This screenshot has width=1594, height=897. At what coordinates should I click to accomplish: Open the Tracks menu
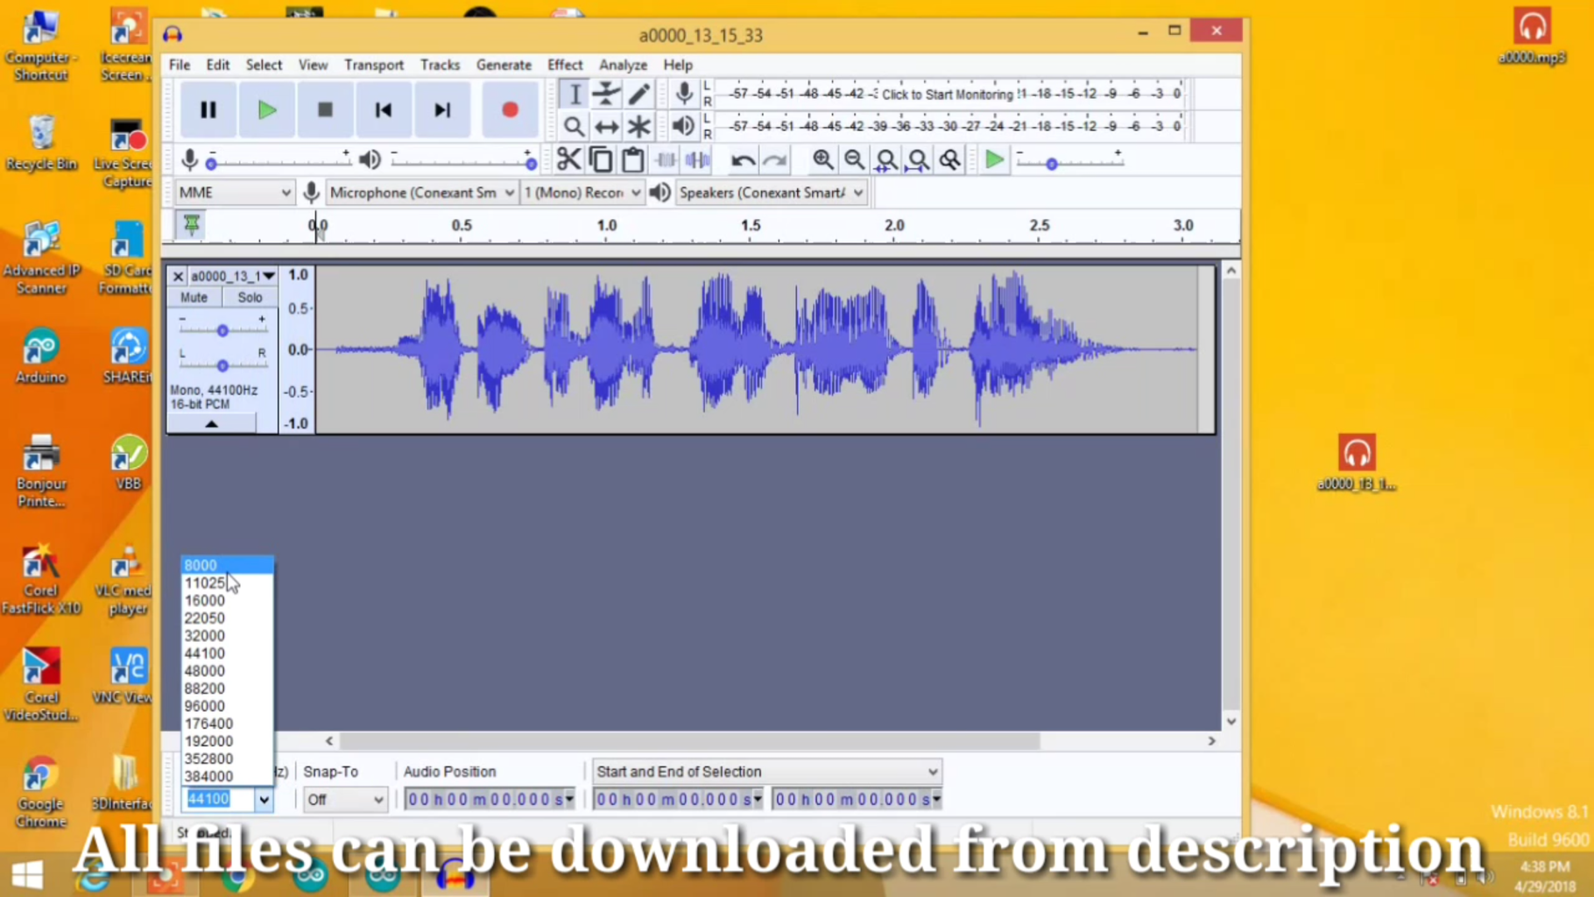click(440, 64)
